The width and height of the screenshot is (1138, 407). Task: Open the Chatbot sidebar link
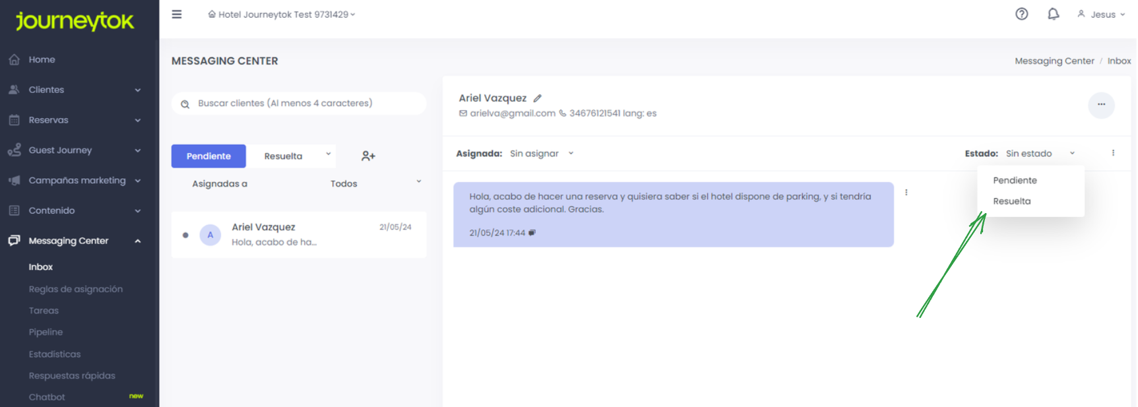click(x=47, y=397)
